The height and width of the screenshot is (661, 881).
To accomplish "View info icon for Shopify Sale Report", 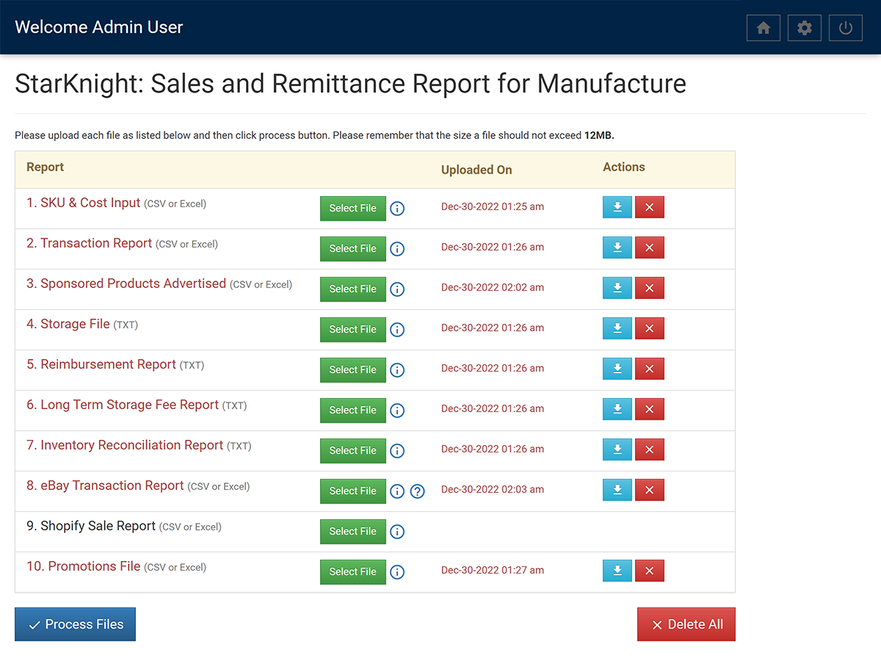I will pyautogui.click(x=397, y=532).
